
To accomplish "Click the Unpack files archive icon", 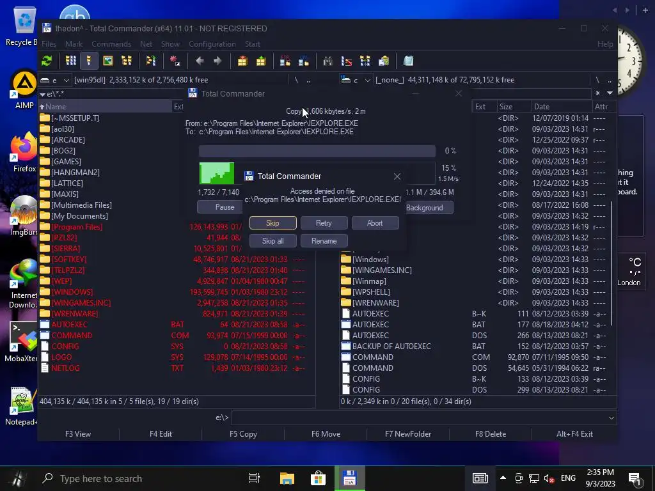I will pyautogui.click(x=261, y=61).
